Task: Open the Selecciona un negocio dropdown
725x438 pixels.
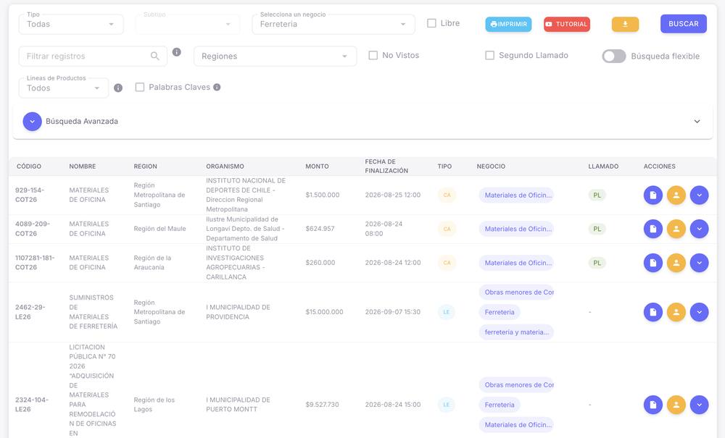Action: tap(333, 24)
